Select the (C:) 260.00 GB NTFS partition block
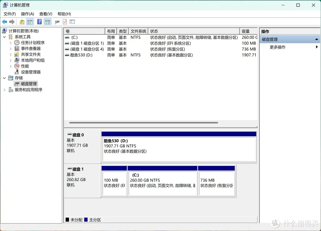This screenshot has width=321, height=231. pos(162,181)
